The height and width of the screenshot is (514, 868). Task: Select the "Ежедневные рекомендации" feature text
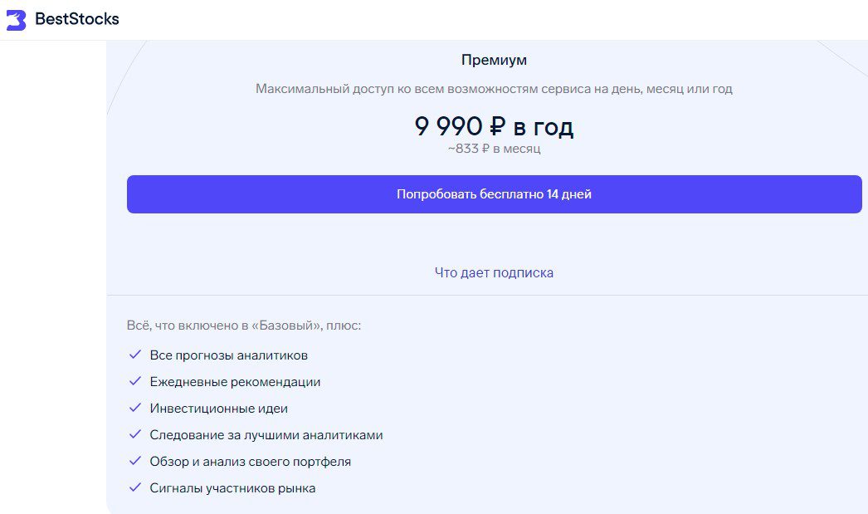[x=235, y=382]
